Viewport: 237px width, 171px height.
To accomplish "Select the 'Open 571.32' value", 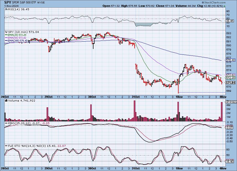I will 111,6.
